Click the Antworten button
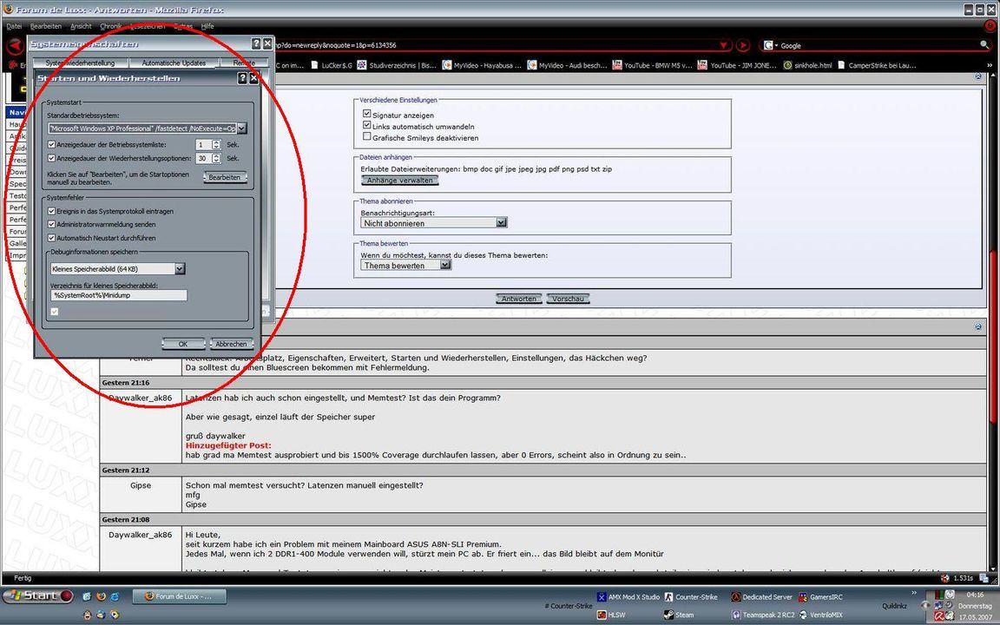This screenshot has width=1000, height=625. point(518,299)
